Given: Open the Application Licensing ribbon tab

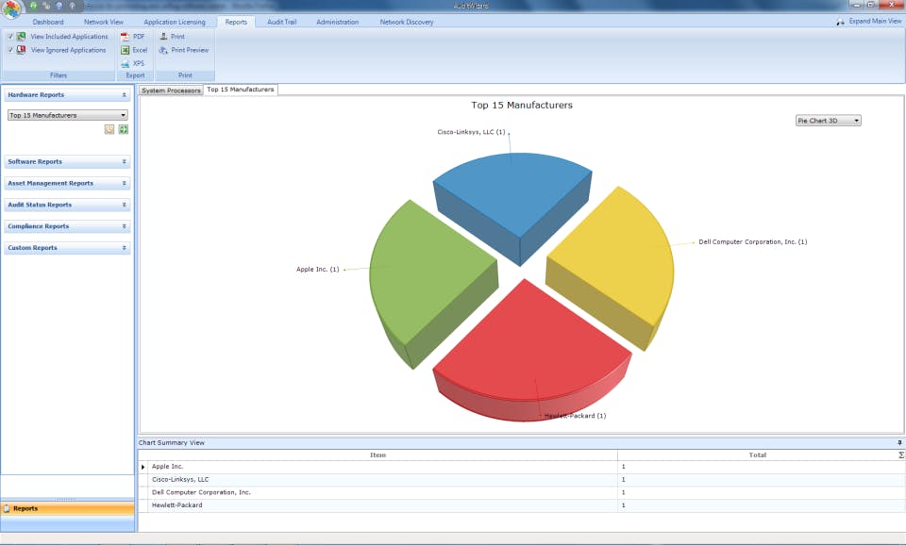Looking at the screenshot, I should click(175, 22).
